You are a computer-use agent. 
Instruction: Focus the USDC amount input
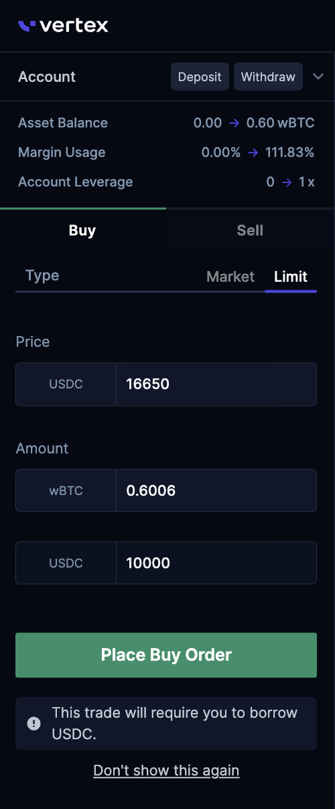coord(216,563)
